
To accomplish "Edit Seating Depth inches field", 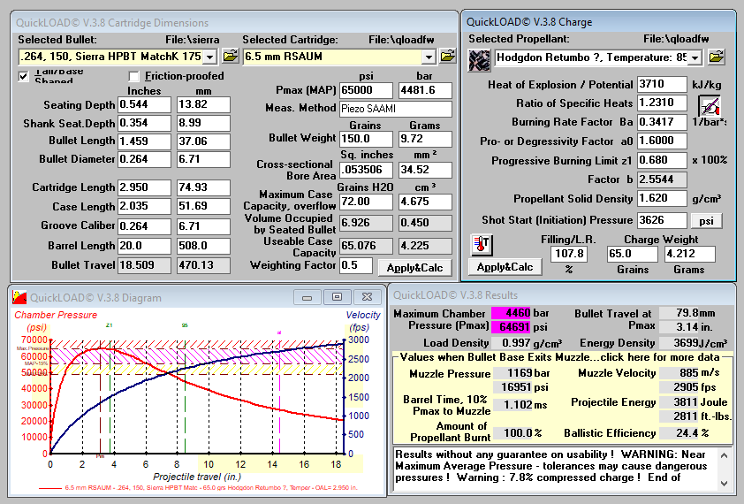I will pyautogui.click(x=144, y=104).
